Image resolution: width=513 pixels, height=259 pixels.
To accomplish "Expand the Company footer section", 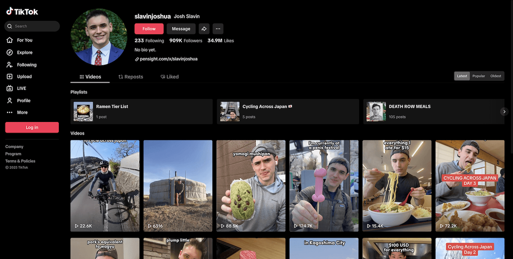I will coord(14,147).
